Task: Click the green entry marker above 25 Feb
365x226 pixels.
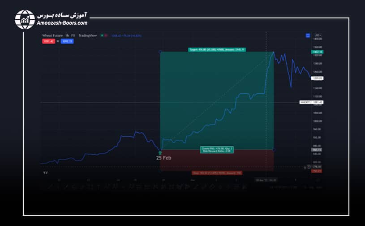Action: [160, 153]
